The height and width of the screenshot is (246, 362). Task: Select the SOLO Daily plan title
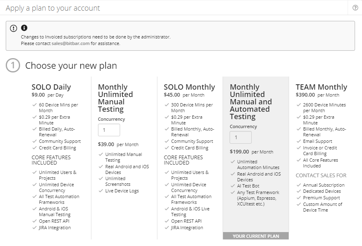tap(51, 87)
